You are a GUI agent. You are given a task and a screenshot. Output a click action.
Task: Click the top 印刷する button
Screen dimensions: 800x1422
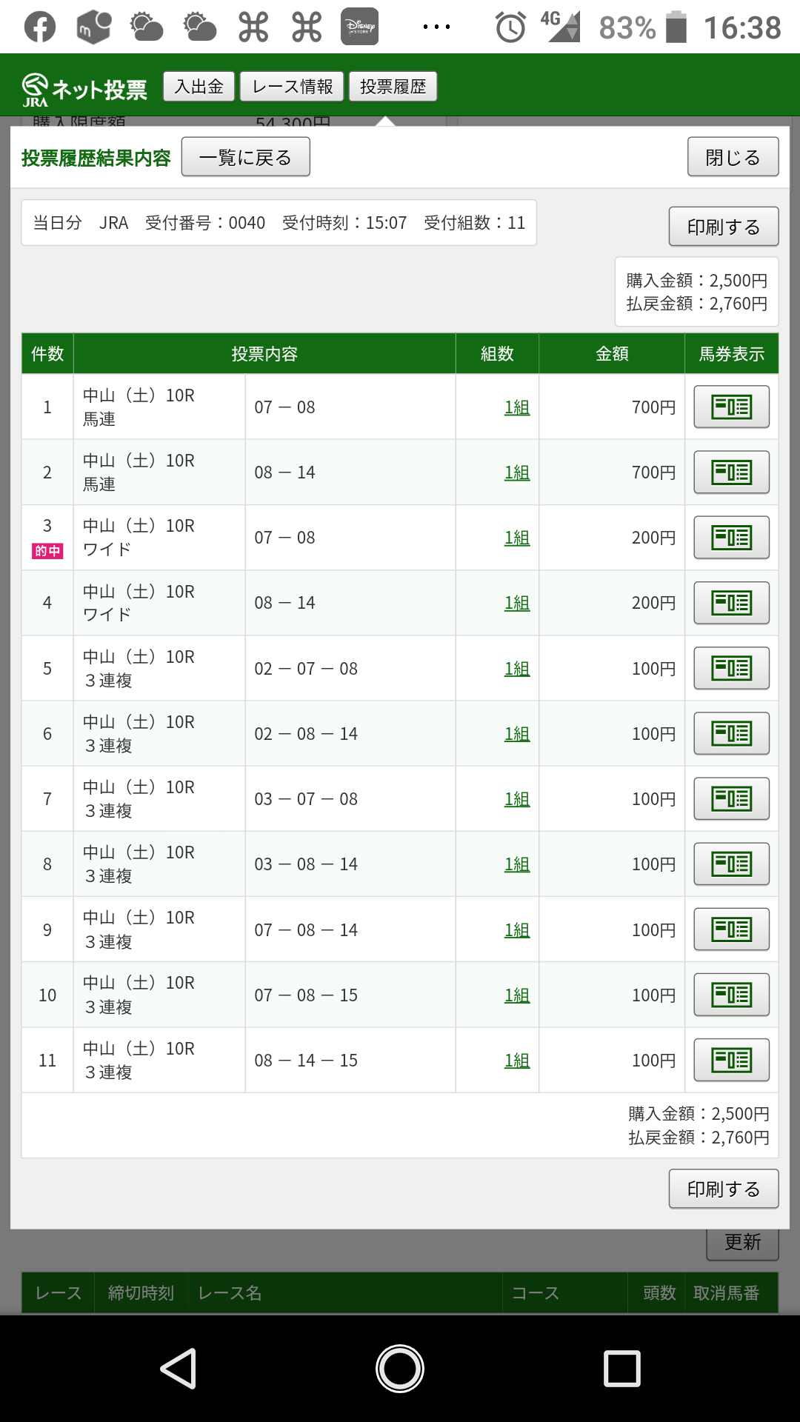723,227
